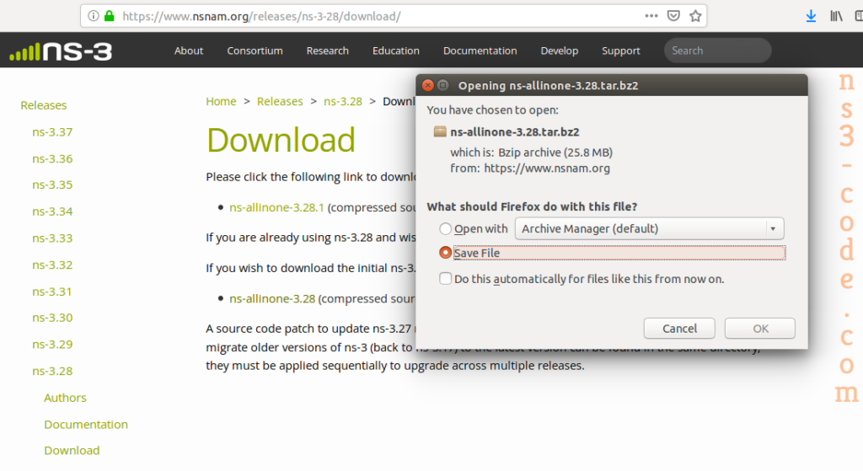Open ns-3.30 in the sidebar
The height and width of the screenshot is (471, 863).
(52, 318)
